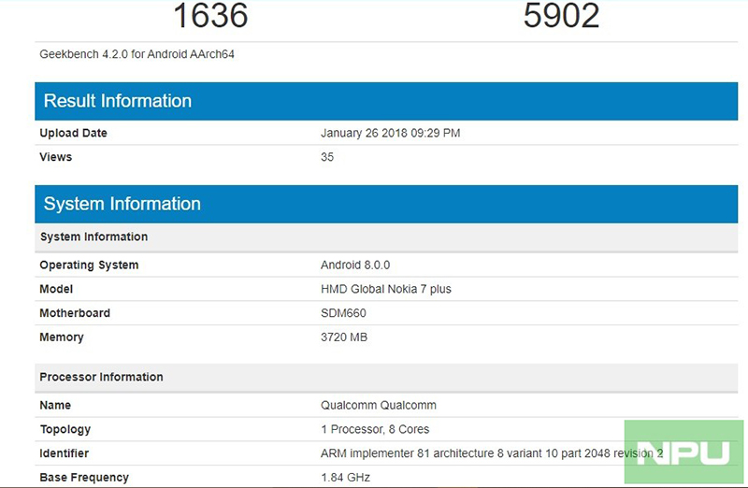Screen dimensions: 748x488
Task: Select the '1.84 GHz' frequency value
Action: (345, 478)
